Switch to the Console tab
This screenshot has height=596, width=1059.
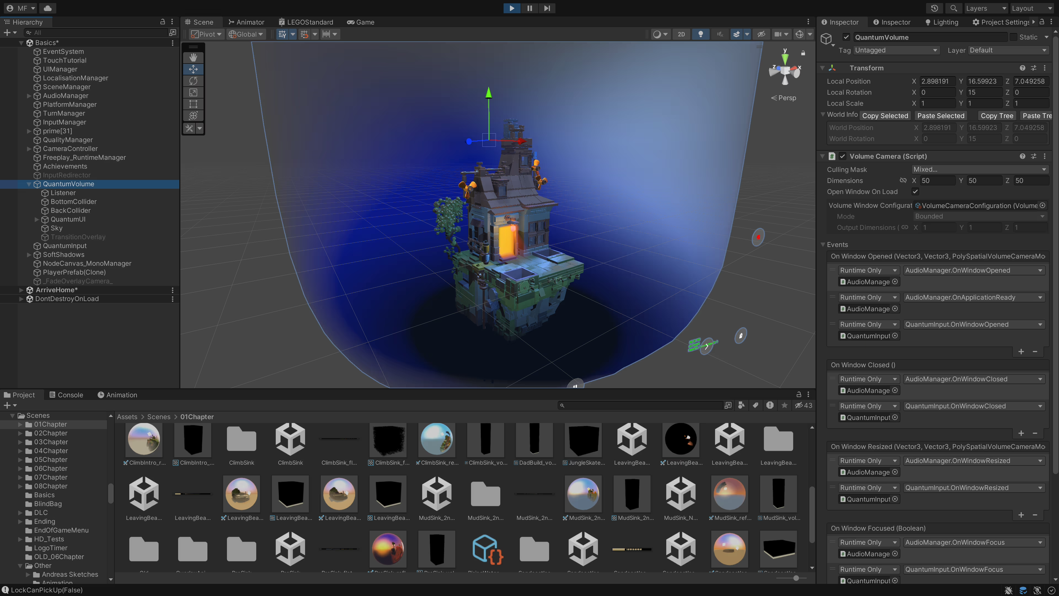coord(66,395)
